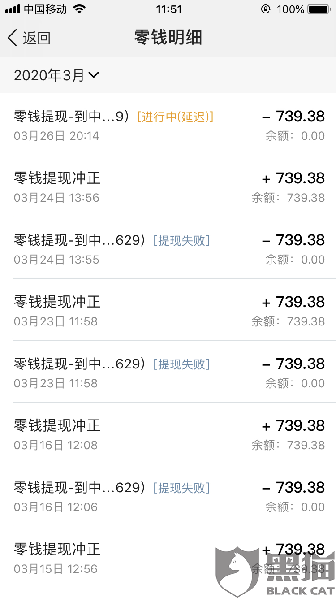Open 零钱提现冲正 entry from 03月15日 12:56
Image resolution: width=336 pixels, height=598 pixels.
168,557
